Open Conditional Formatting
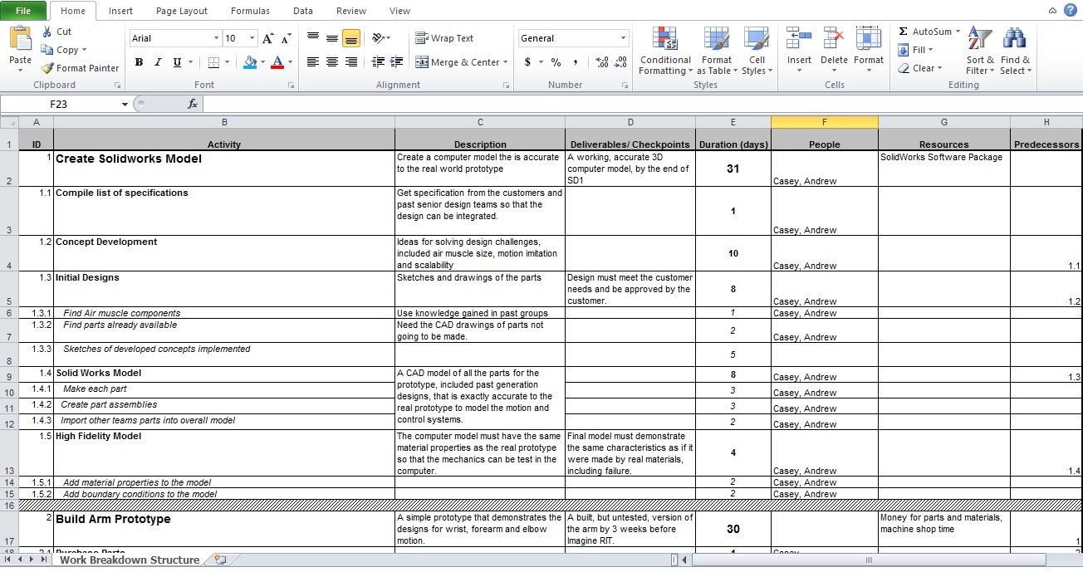This screenshot has width=1083, height=572. pyautogui.click(x=665, y=51)
